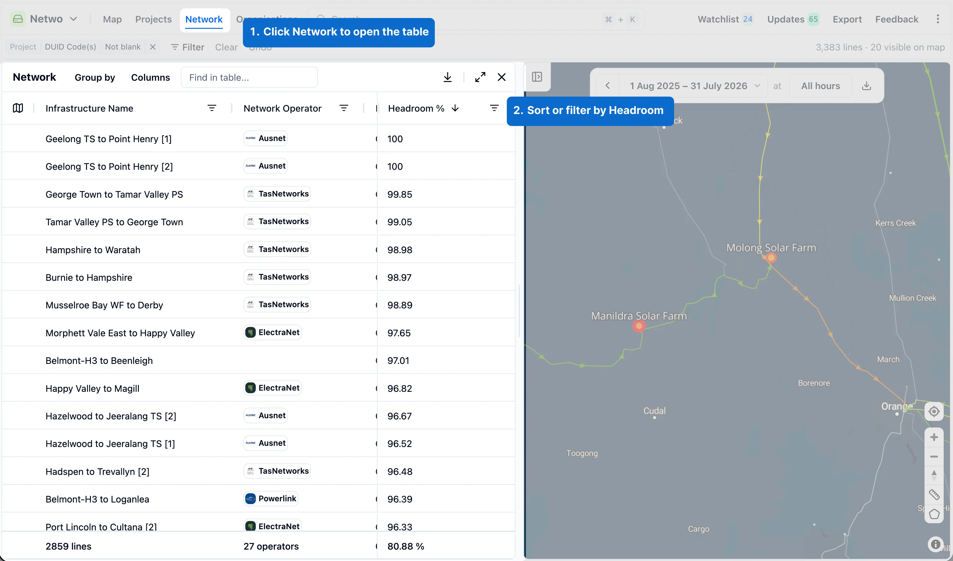Image resolution: width=953 pixels, height=561 pixels.
Task: Click the Project filter chip label
Action: [x=23, y=47]
